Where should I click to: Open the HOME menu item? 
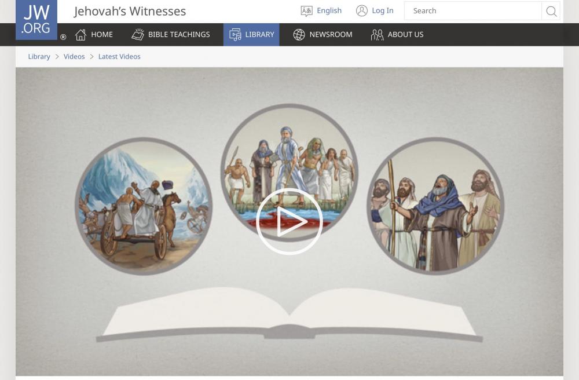102,34
